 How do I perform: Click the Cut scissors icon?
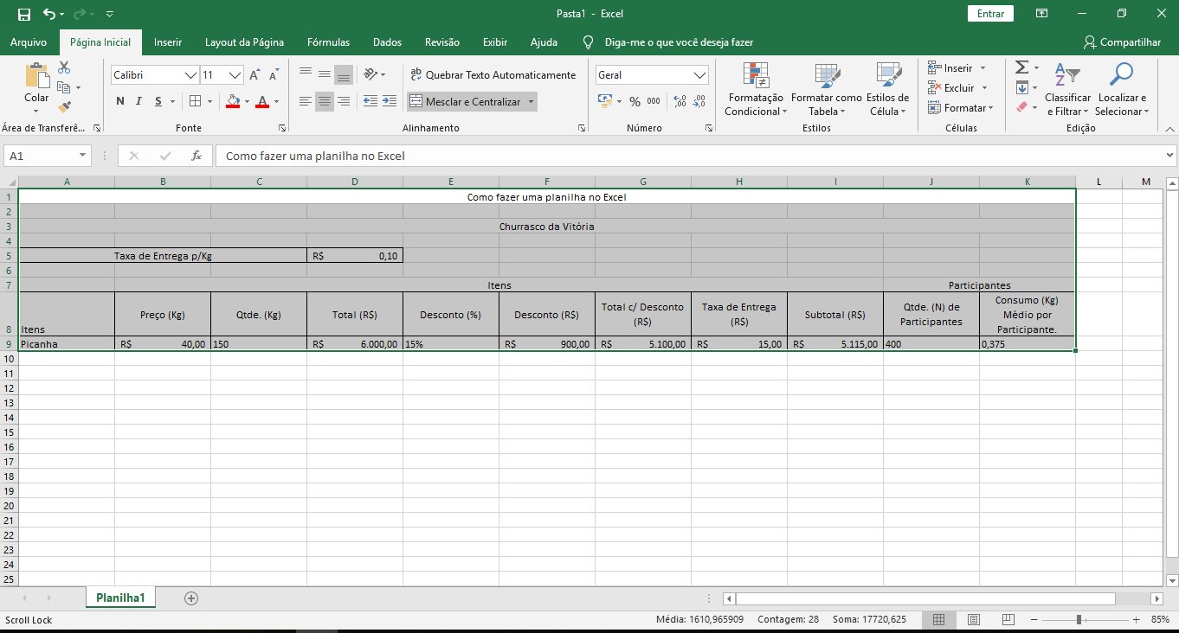tap(64, 67)
